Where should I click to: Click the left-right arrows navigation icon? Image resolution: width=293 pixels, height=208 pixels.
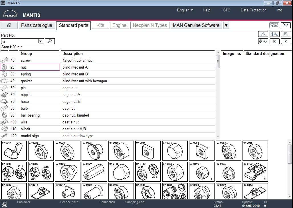(263, 41)
